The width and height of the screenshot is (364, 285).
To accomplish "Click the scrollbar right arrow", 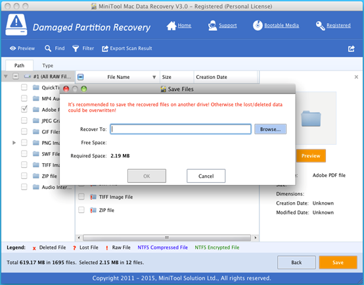I will click(x=256, y=238).
